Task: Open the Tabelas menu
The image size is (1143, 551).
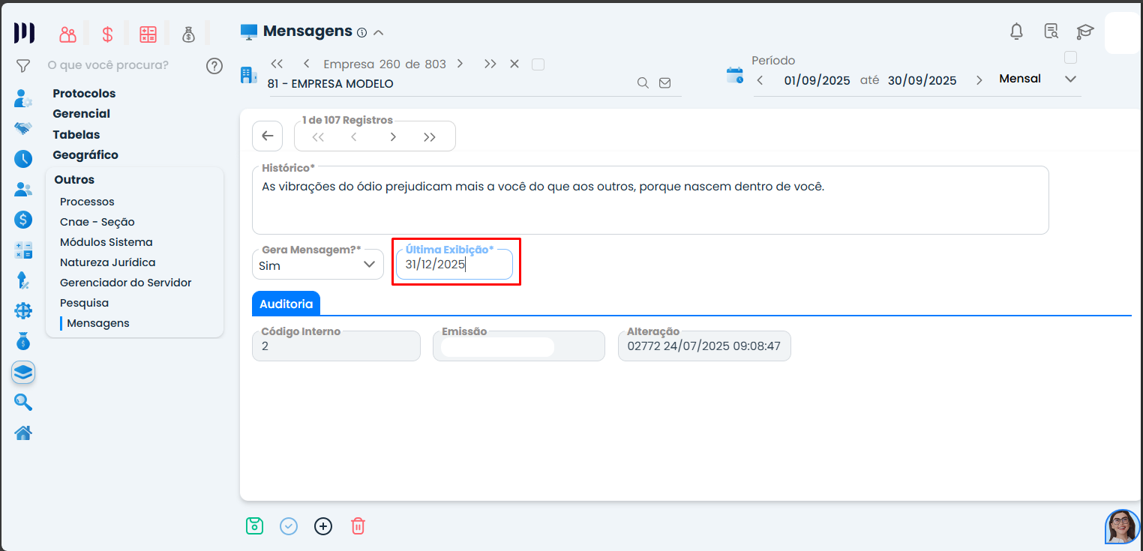Action: pos(76,135)
